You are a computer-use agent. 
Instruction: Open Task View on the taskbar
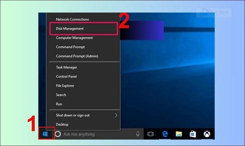150,134
